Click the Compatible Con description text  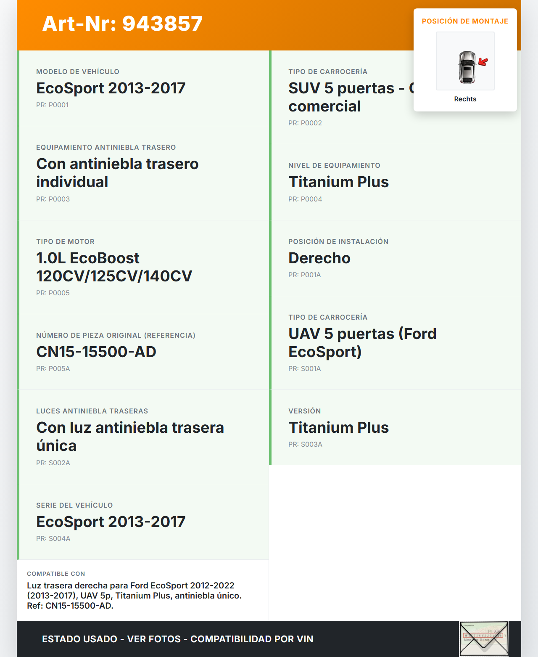pos(134,596)
